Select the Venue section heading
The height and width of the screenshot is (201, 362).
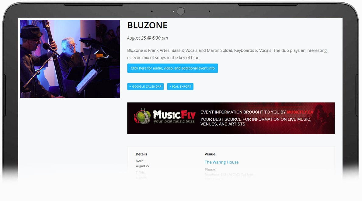pyautogui.click(x=210, y=154)
